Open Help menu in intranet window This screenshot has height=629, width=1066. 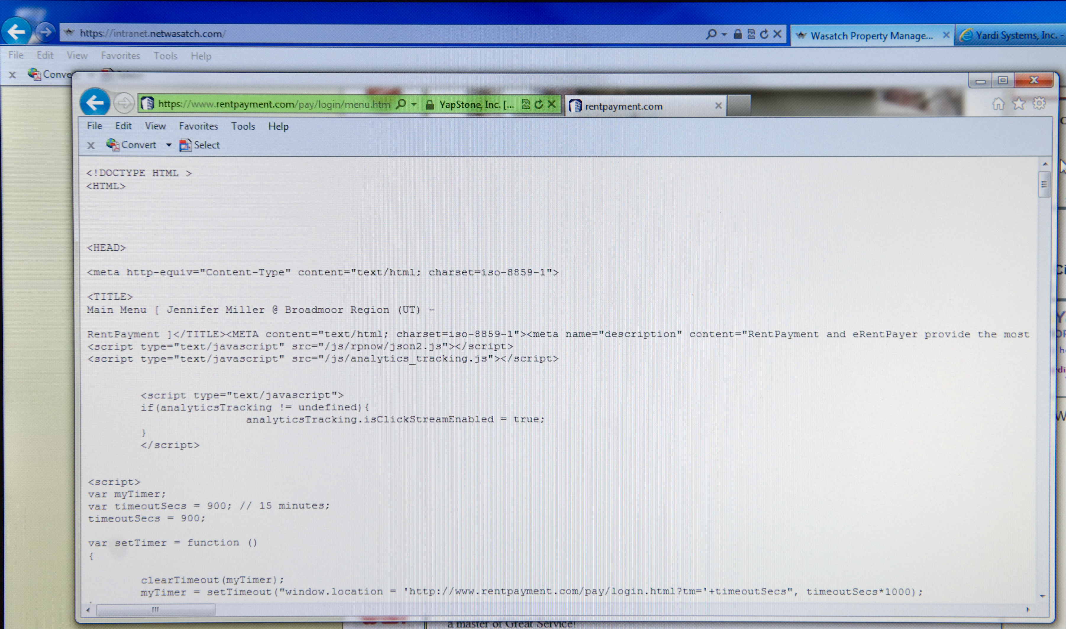coord(201,56)
